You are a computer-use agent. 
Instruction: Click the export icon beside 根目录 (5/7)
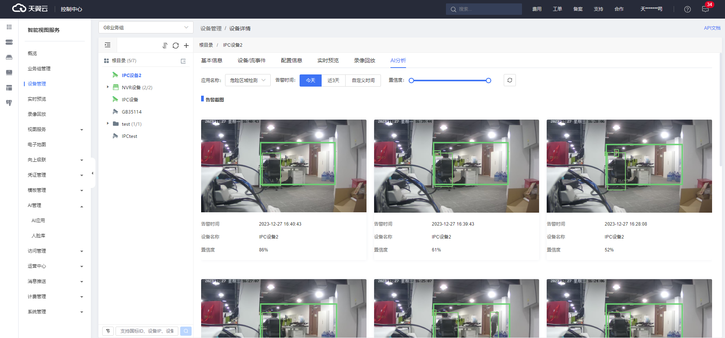tap(183, 61)
